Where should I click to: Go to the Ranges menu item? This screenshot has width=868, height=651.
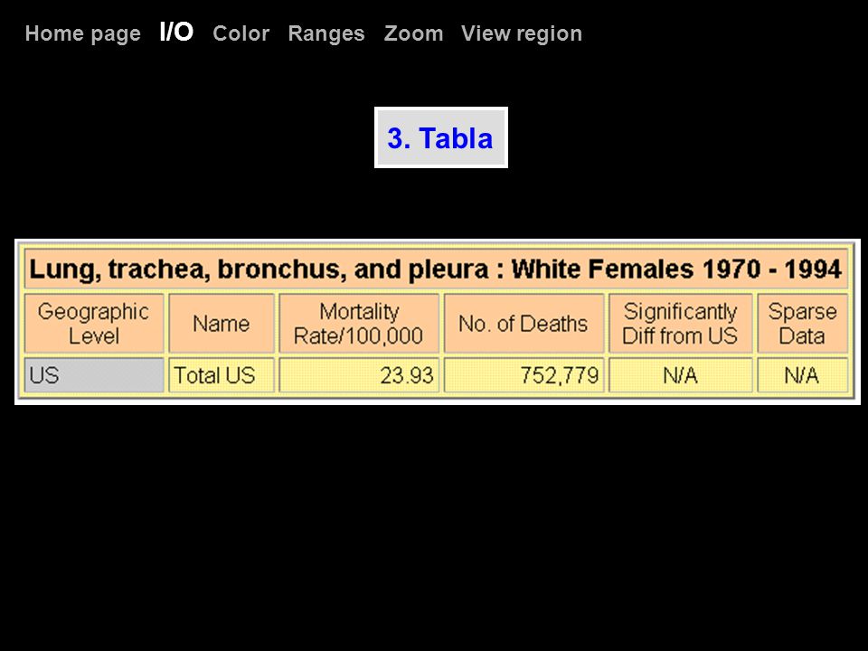point(326,33)
